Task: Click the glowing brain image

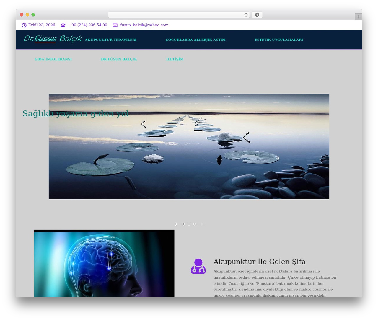Action: click(104, 263)
